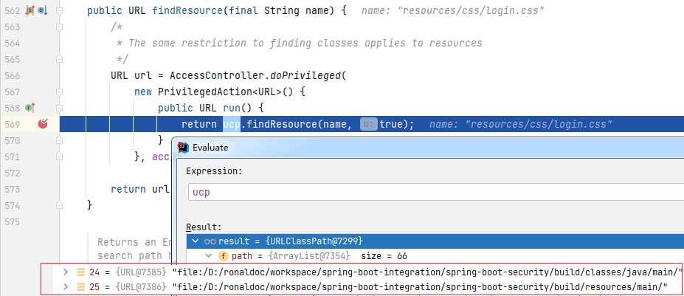
Task: Expand URL entry 25 in the list
Action: click(x=66, y=287)
